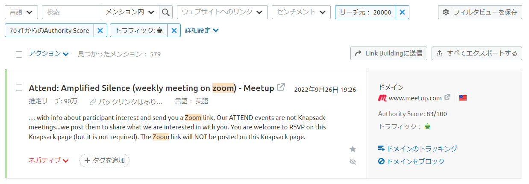Screen dimensions: 529x184
Task: Open the mention title's external link icon
Action: [281, 87]
